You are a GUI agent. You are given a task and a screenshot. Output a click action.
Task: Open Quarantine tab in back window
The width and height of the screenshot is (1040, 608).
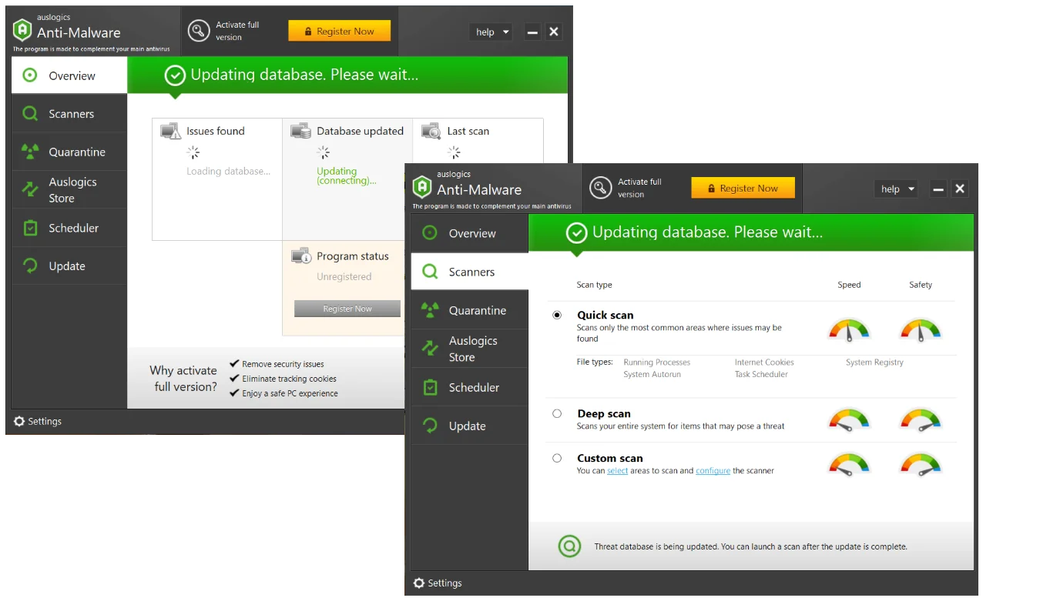[69, 152]
